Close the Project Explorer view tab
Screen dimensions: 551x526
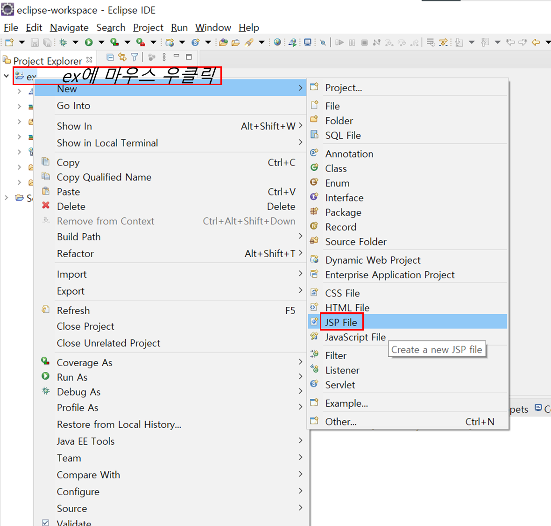point(89,60)
